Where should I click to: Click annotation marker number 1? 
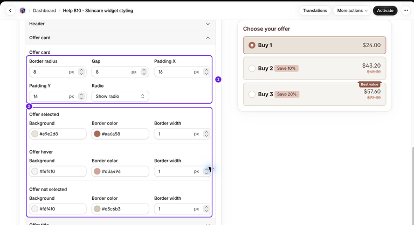(x=218, y=79)
